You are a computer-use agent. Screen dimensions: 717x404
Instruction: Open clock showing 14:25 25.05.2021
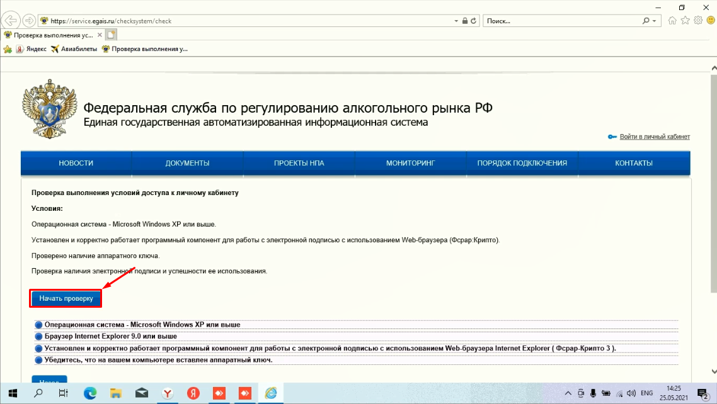[674, 393]
